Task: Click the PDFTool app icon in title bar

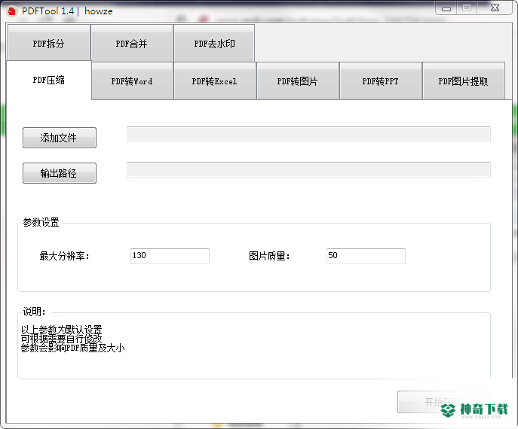Action: [12, 11]
